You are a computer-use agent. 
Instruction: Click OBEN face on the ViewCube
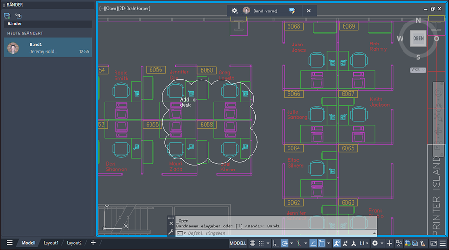click(418, 39)
